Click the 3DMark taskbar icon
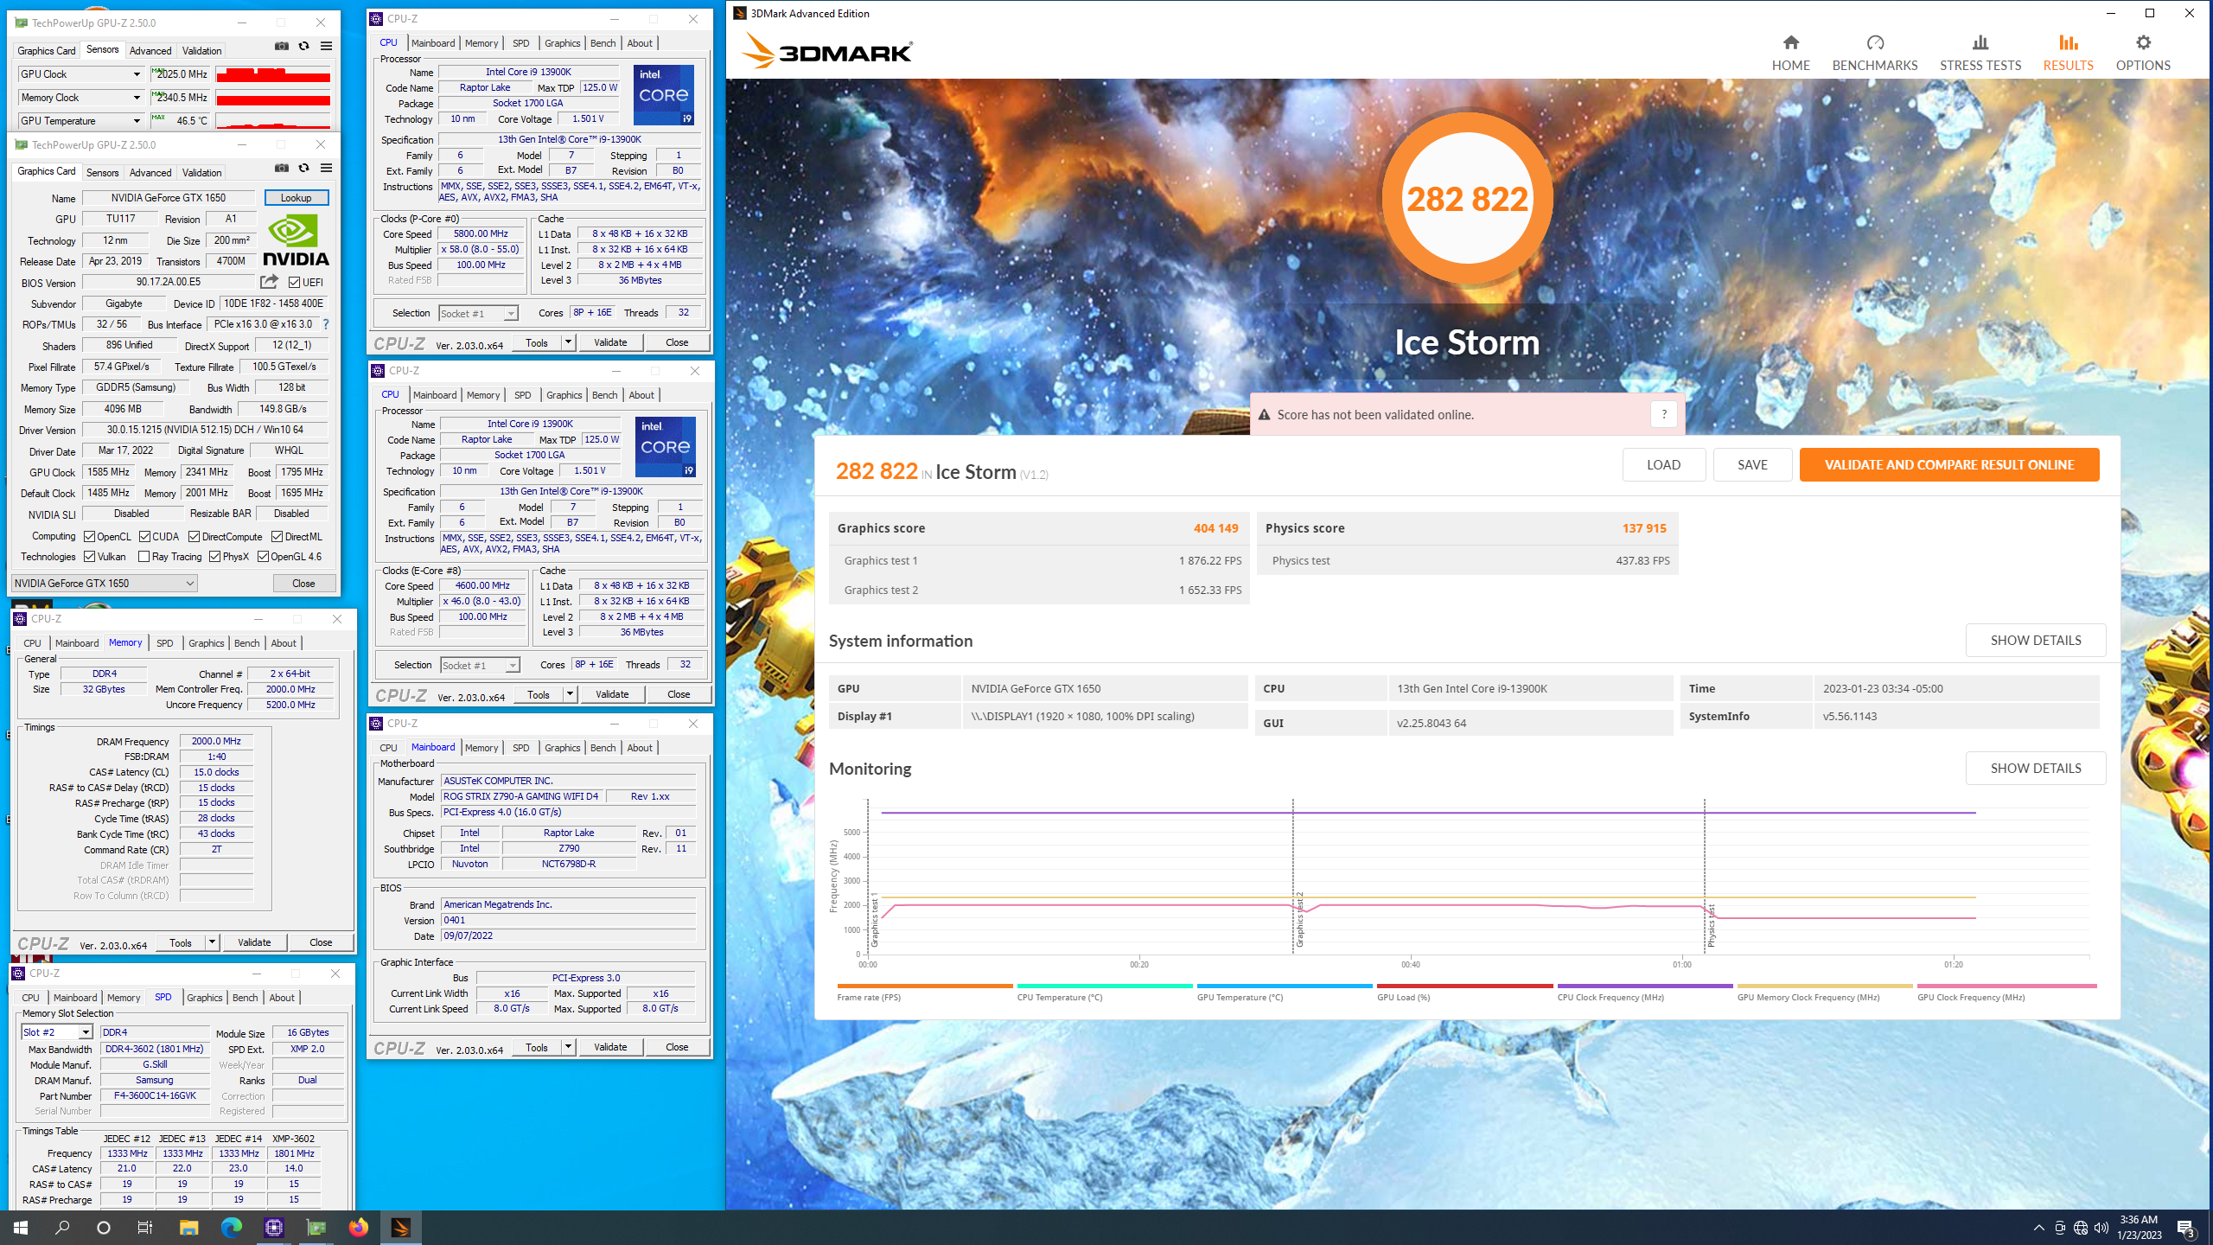The height and width of the screenshot is (1245, 2213). [x=400, y=1227]
